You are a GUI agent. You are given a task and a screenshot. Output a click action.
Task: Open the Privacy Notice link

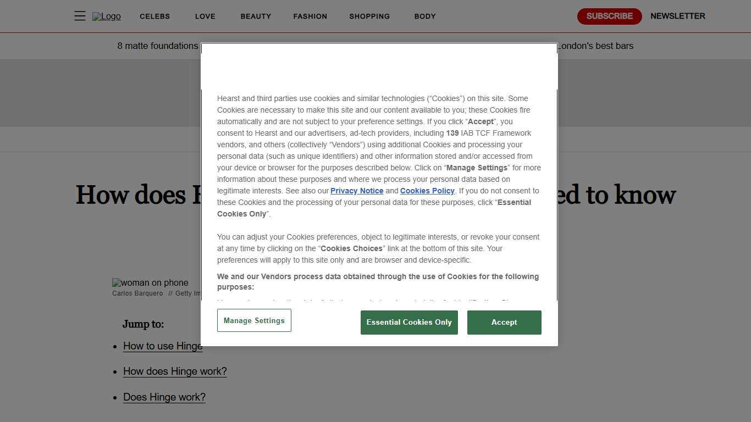tap(357, 191)
